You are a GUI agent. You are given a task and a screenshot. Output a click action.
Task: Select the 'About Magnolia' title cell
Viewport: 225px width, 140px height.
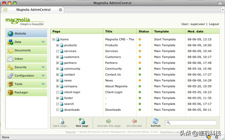[x=116, y=86]
